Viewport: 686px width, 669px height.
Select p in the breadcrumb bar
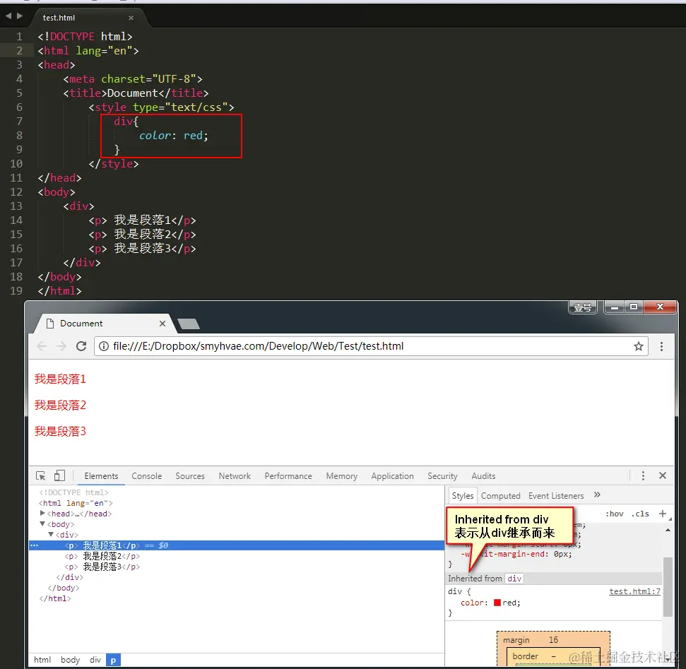click(x=113, y=660)
